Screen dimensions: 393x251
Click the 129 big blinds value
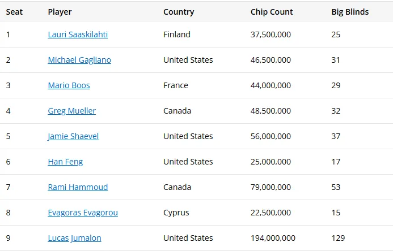(338, 238)
